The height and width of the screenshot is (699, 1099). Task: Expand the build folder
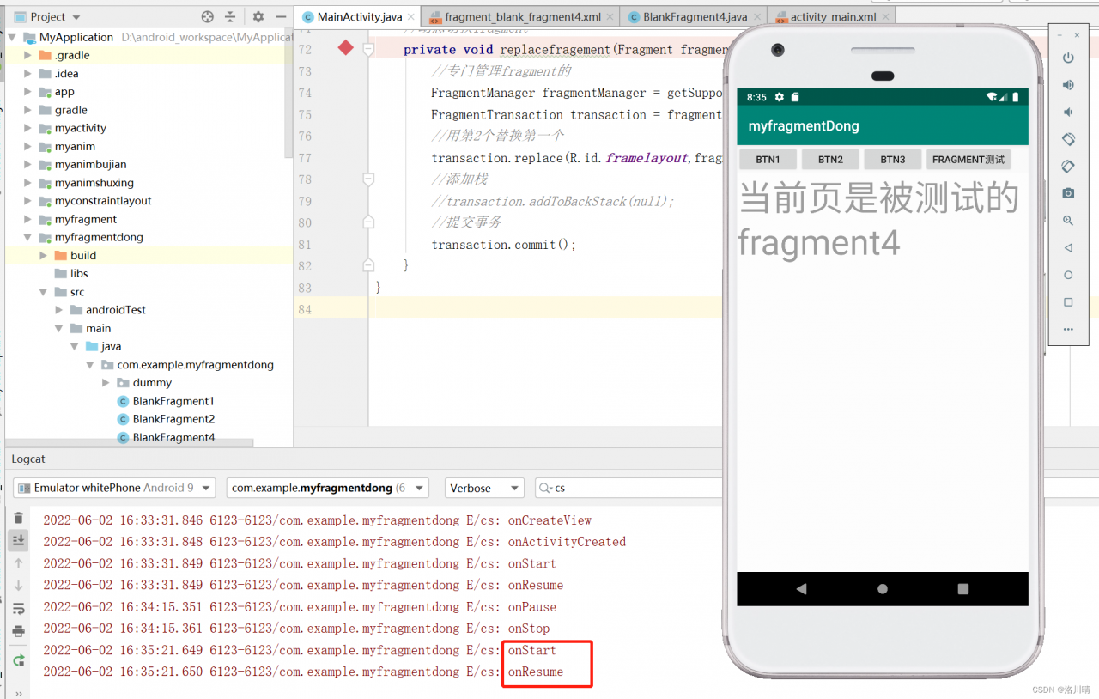[43, 255]
